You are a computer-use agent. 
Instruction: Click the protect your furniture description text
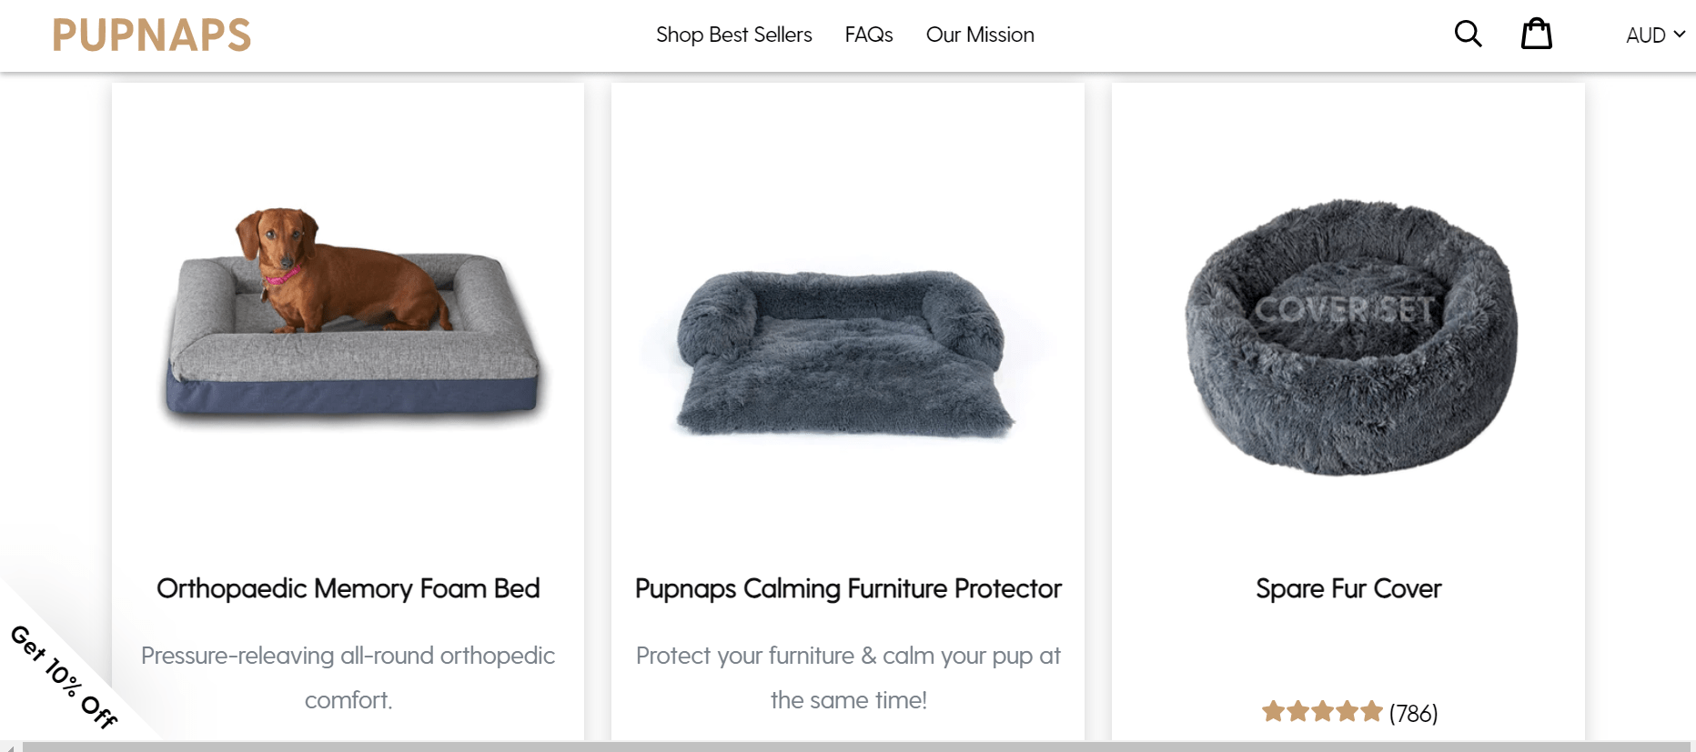(848, 677)
